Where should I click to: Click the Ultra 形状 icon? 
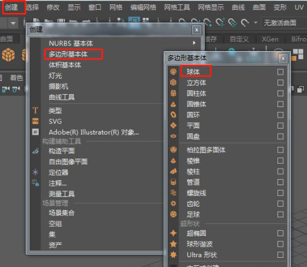173,255
